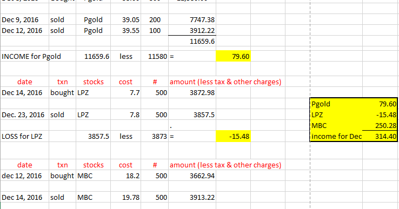Screen dimensions: 399x209
Task: Click the cost cell 18.2
Action: coord(126,176)
